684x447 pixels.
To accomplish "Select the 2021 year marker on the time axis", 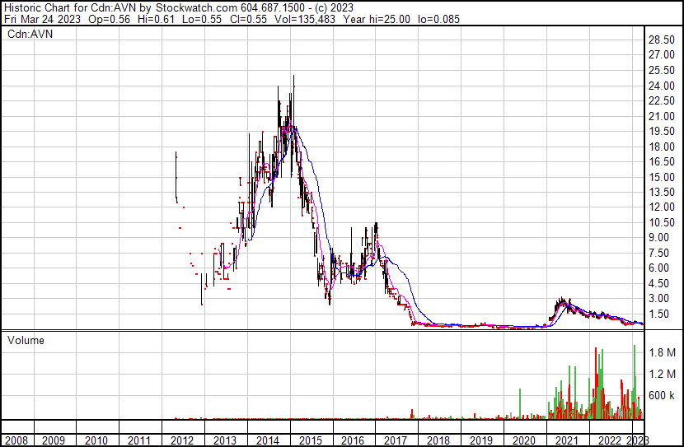I will coord(567,440).
